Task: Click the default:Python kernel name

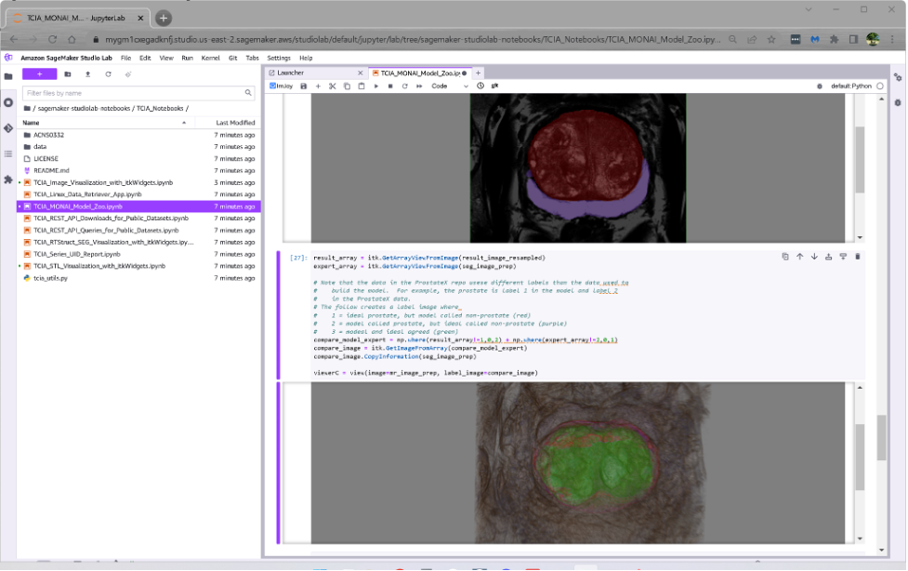Action: coord(850,86)
